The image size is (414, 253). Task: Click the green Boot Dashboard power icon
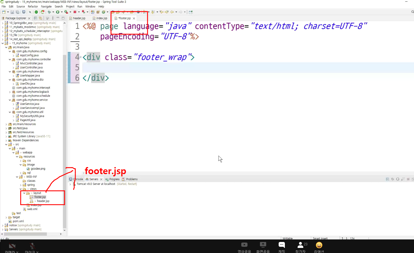(x=36, y=12)
